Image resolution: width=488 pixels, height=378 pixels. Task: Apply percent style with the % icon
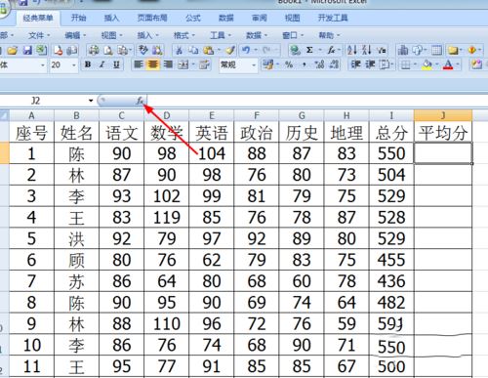coord(289,64)
